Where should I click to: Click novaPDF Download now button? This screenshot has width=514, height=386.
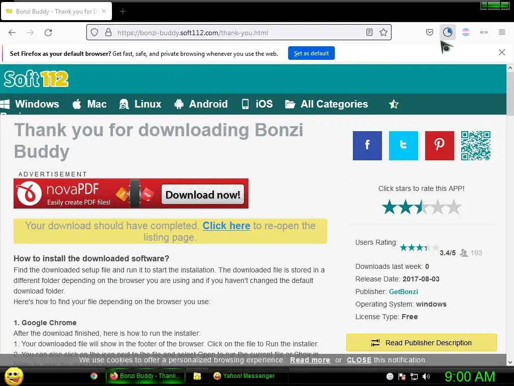click(x=203, y=195)
